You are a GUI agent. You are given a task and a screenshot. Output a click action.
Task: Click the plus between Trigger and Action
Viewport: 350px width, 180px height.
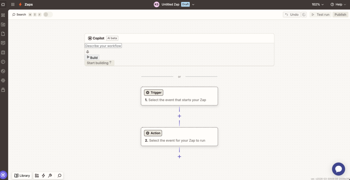[179, 116]
